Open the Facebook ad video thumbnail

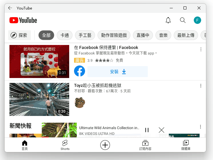[x=39, y=61]
